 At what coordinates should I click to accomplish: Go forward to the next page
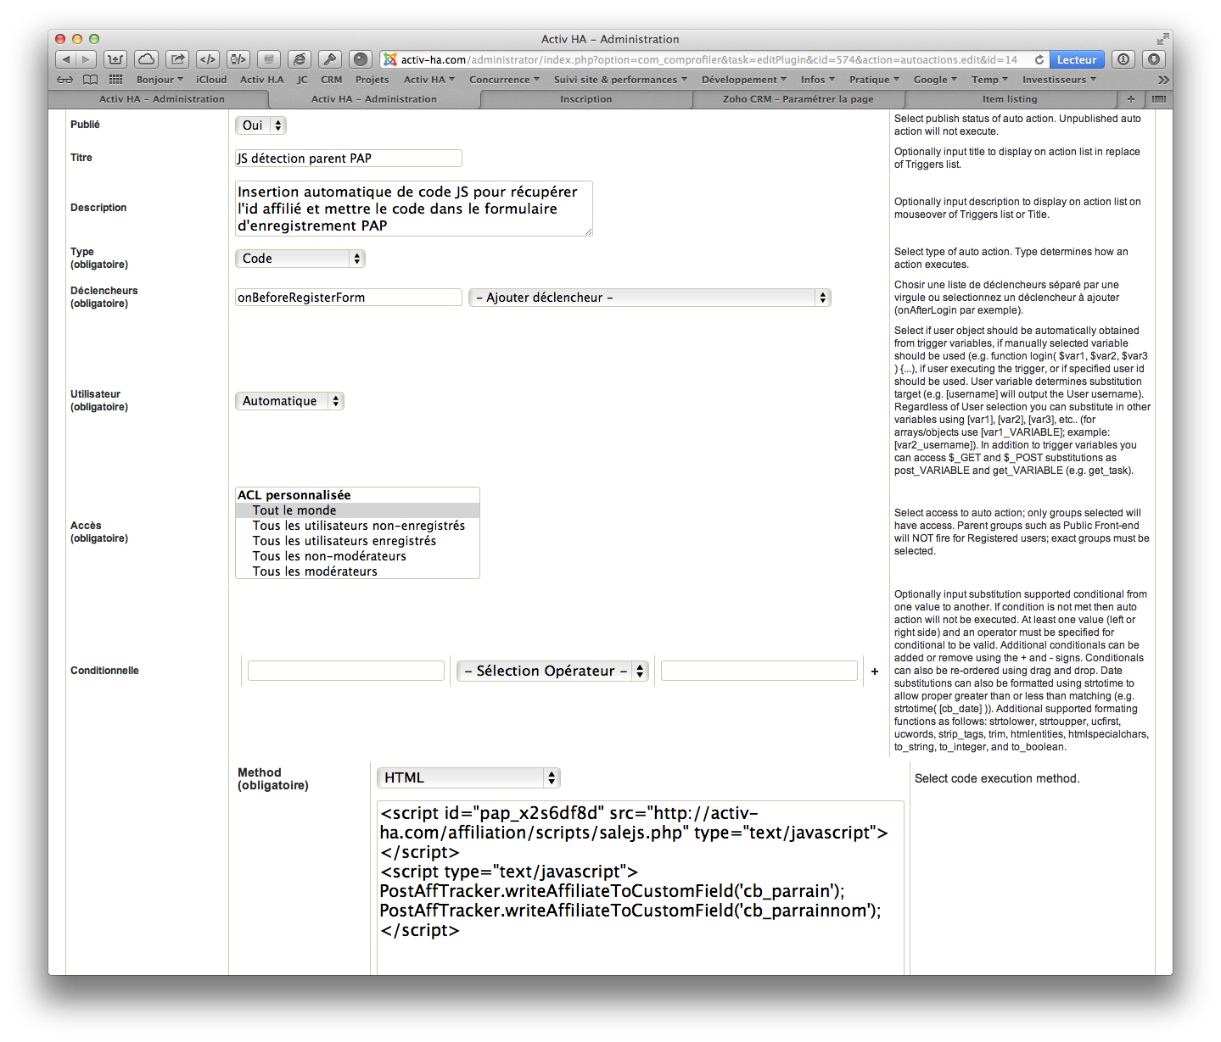pyautogui.click(x=86, y=59)
